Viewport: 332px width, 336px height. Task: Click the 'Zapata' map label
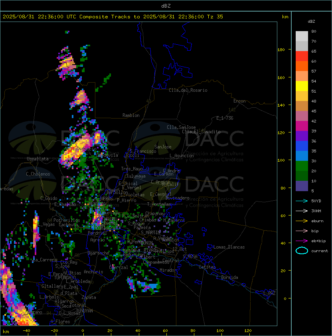click(x=89, y=297)
